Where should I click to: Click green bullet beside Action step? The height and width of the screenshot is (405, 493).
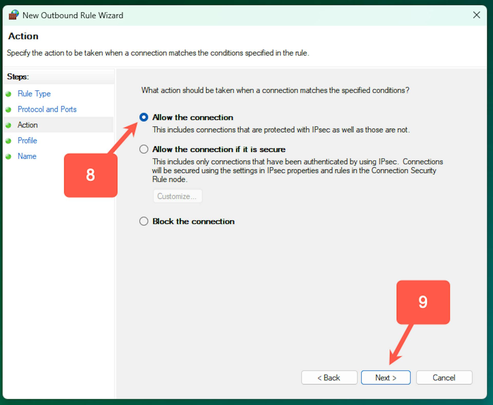[x=8, y=125]
